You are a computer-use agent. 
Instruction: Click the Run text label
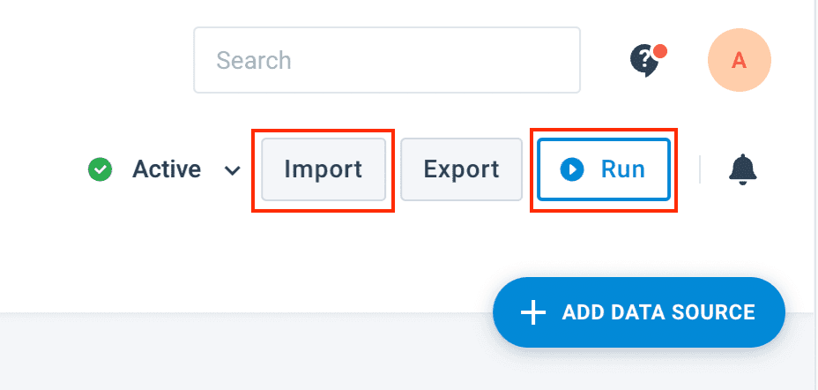(x=622, y=169)
